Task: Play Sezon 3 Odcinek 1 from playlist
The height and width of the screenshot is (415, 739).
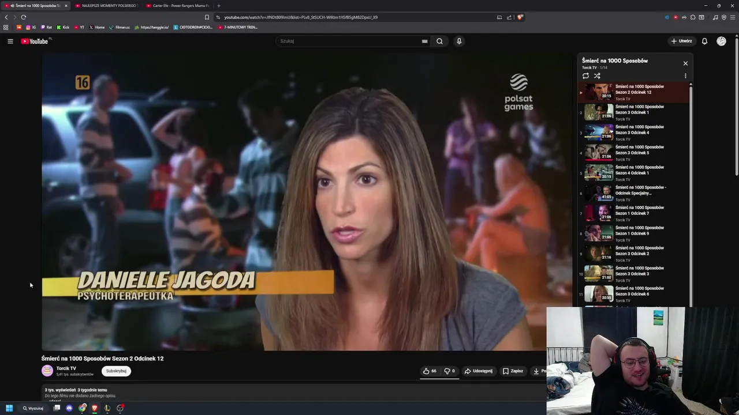Action: click(633, 112)
